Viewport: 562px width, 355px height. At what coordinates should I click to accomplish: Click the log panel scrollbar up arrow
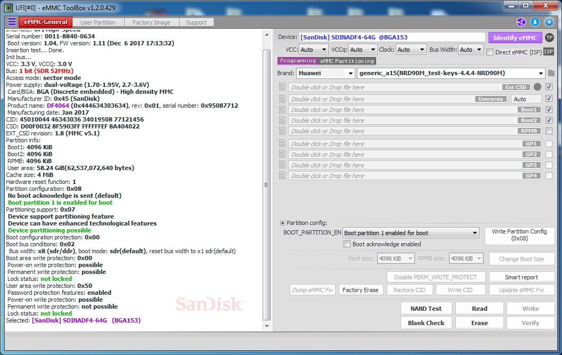pos(267,35)
